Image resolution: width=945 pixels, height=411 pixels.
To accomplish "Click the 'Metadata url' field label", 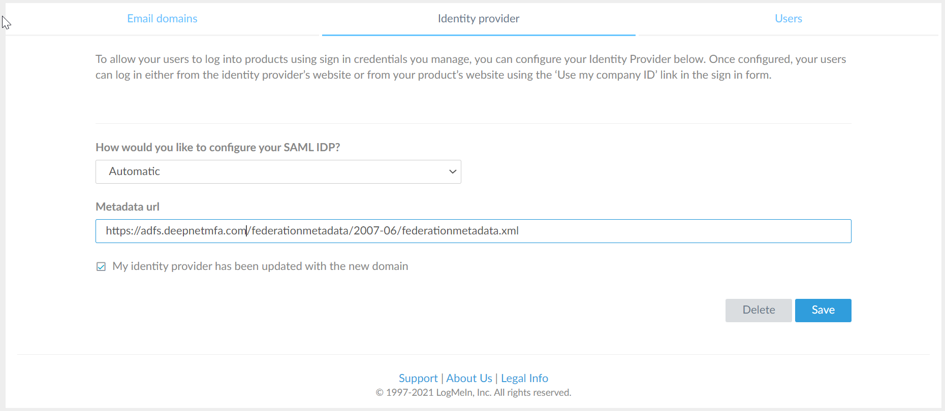I will coord(128,207).
